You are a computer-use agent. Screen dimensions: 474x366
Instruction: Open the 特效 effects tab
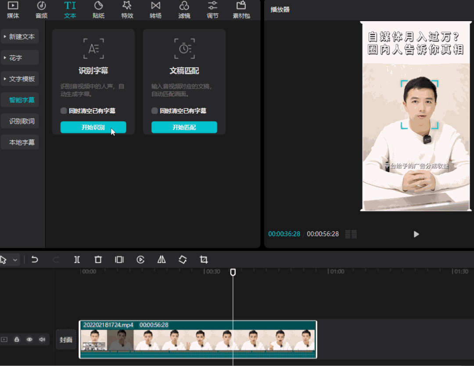pyautogui.click(x=127, y=10)
